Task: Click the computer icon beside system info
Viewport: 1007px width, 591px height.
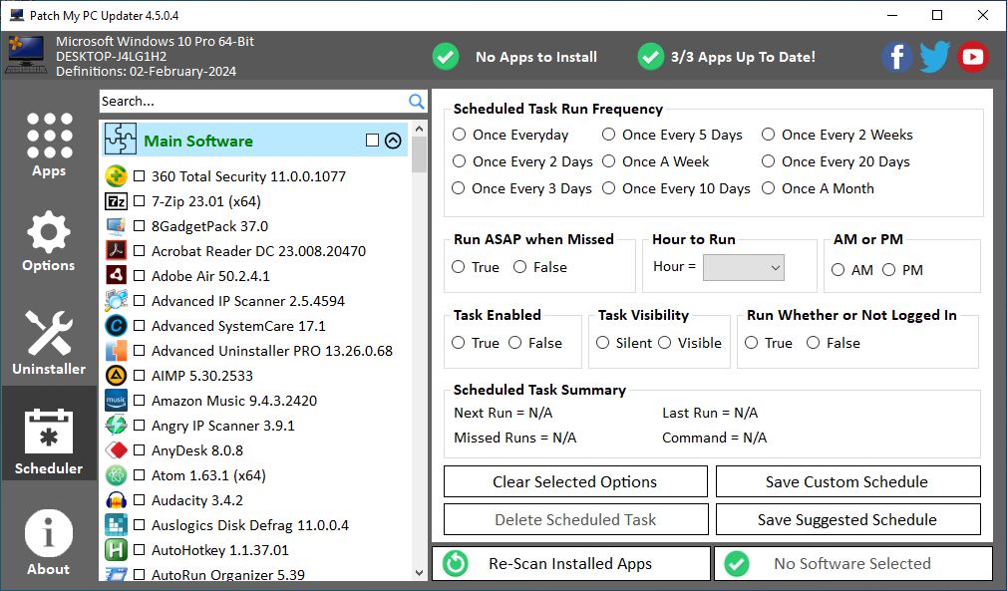Action: (x=26, y=57)
